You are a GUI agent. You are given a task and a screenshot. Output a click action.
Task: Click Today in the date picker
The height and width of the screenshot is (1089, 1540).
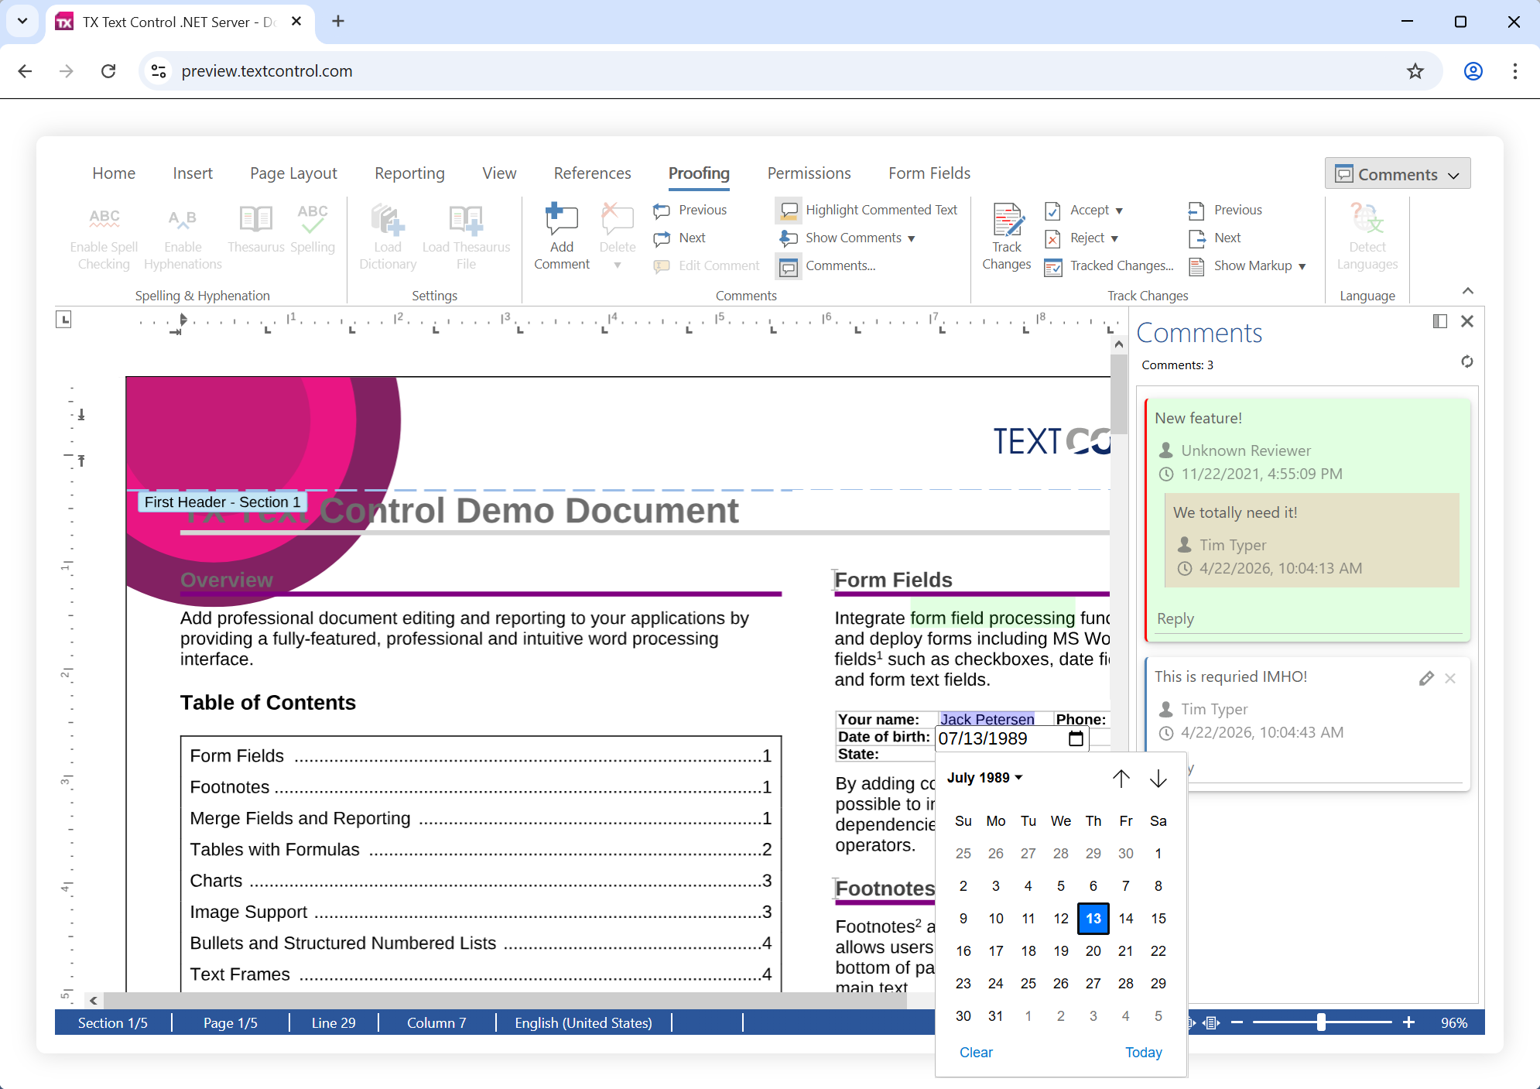click(x=1143, y=1053)
